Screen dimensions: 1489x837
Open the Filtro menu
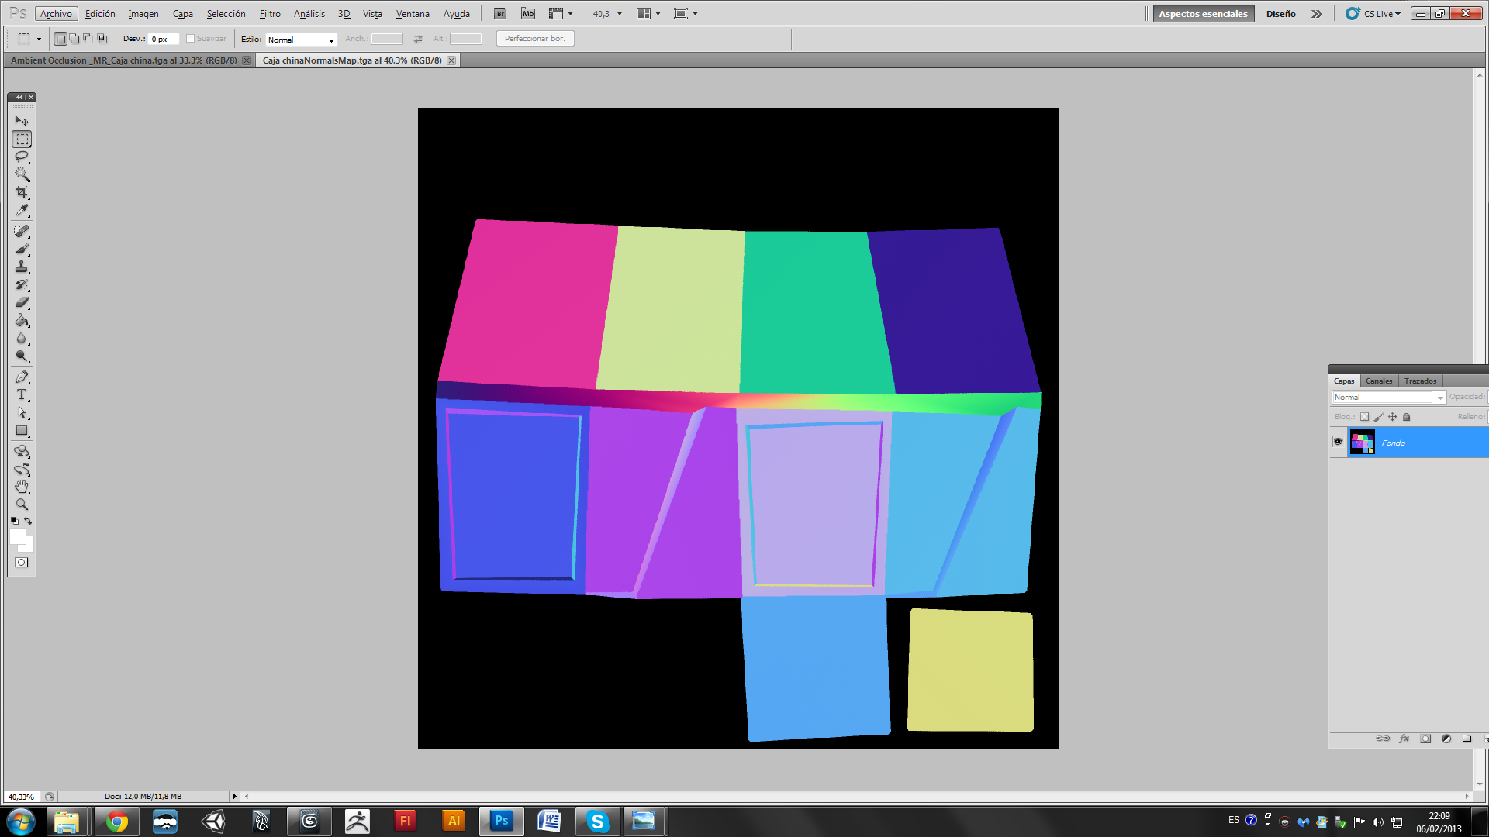(270, 13)
